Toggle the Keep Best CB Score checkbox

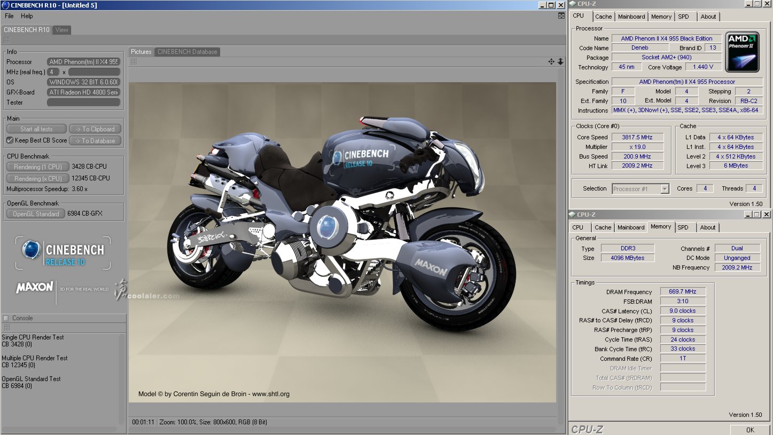coord(10,140)
